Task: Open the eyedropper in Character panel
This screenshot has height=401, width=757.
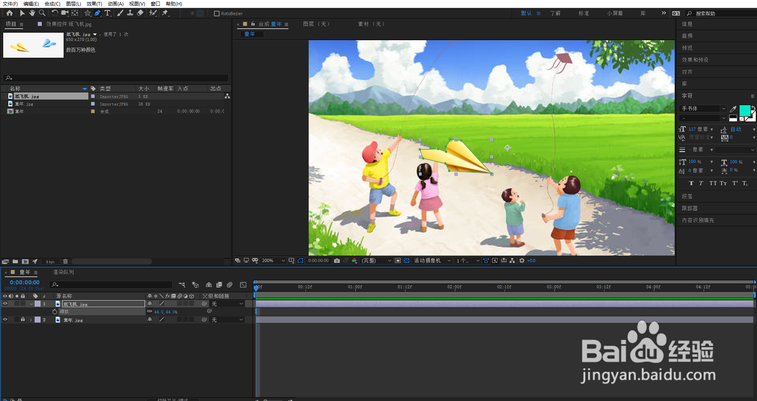Action: click(x=733, y=109)
